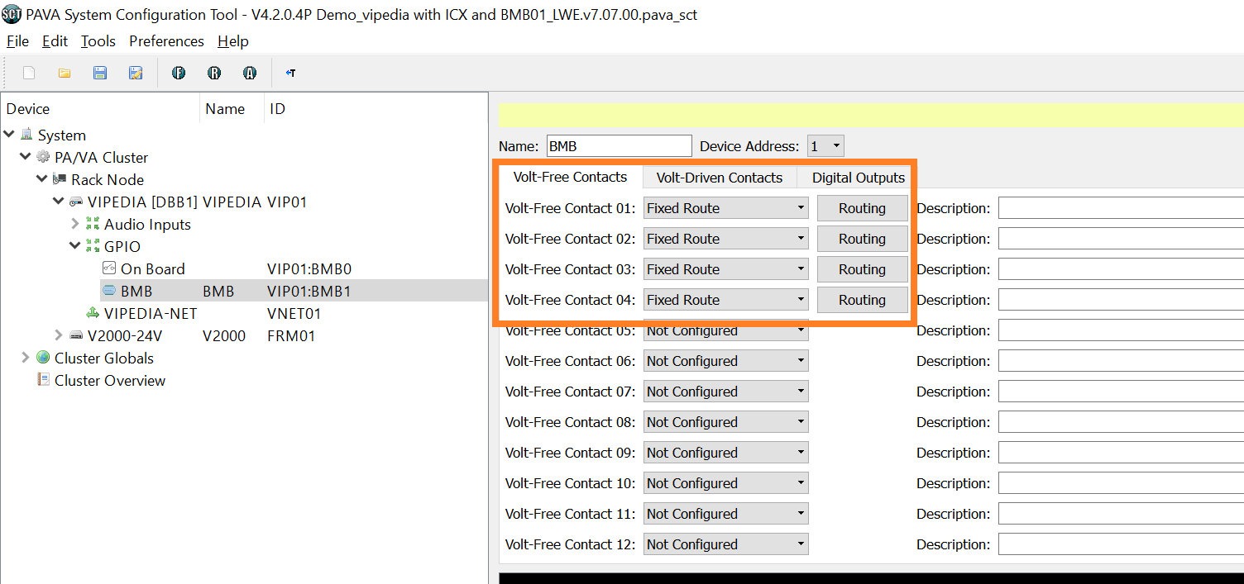This screenshot has height=584, width=1244.
Task: Click the Cluster Overview document icon
Action: [x=43, y=380]
